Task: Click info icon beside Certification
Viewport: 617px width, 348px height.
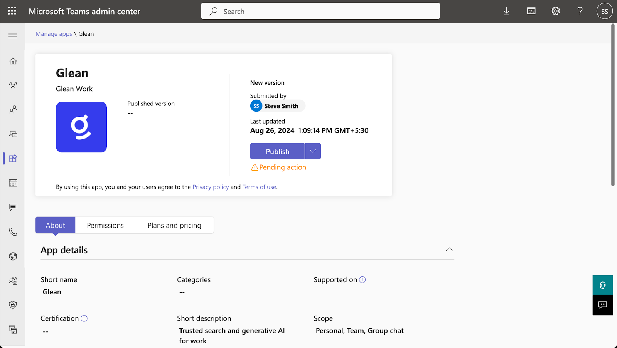Action: (x=84, y=318)
